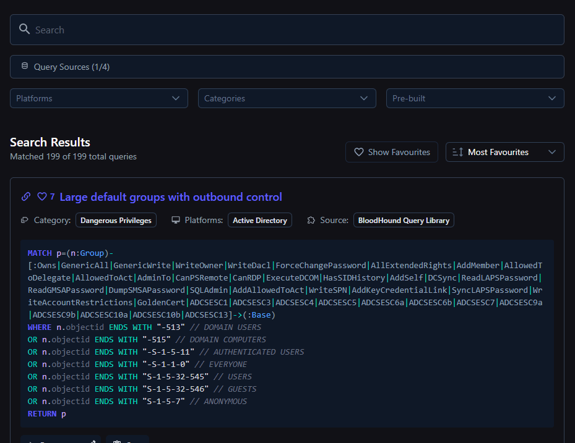The image size is (575, 443).
Task: Click the Active Directory platform badge
Action: (x=259, y=220)
